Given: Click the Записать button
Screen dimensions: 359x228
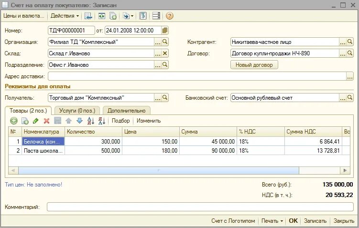Looking at the screenshot, I should pyautogui.click(x=315, y=221).
